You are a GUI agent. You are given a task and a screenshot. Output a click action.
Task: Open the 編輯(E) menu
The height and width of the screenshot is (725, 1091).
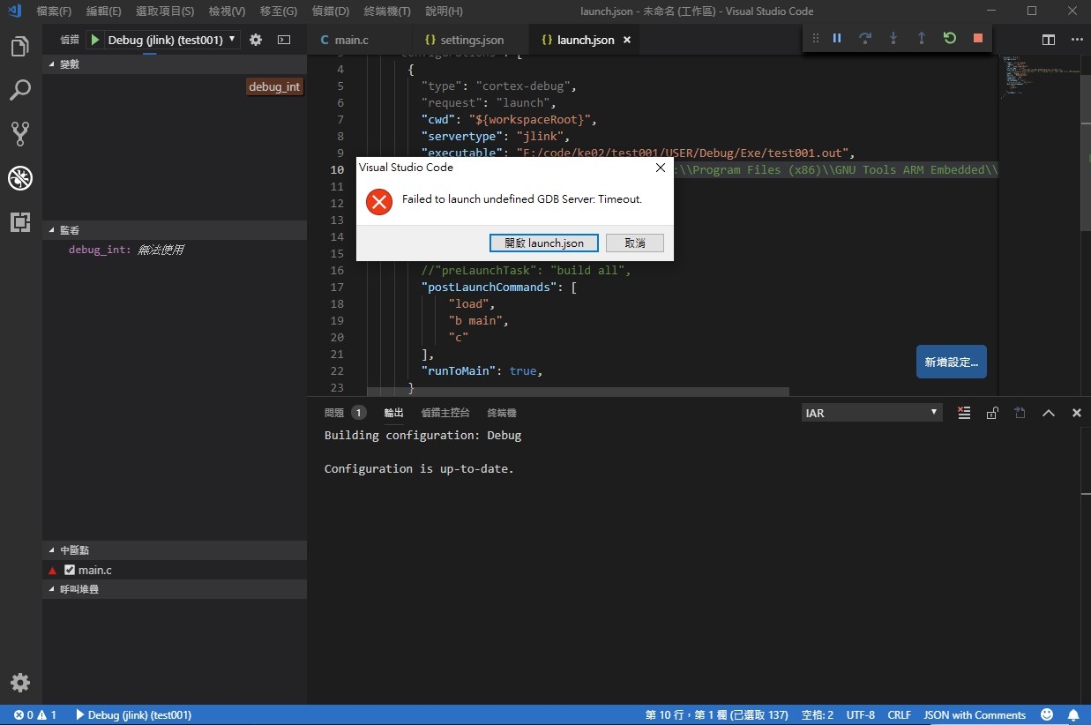[104, 11]
